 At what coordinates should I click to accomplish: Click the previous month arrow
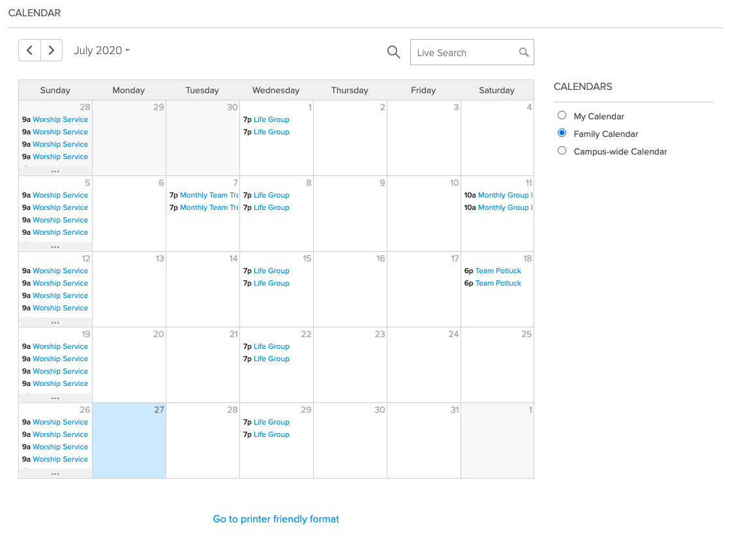tap(29, 50)
